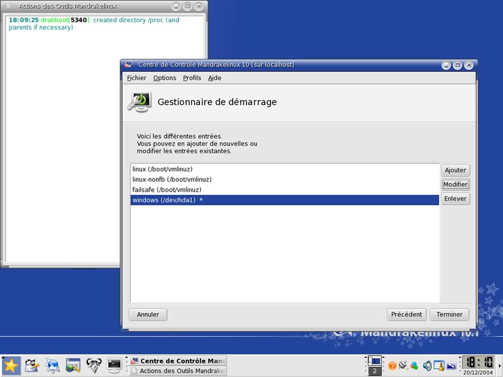Switch to virtual desktop 1 in pager
The width and height of the screenshot is (503, 377).
click(374, 361)
